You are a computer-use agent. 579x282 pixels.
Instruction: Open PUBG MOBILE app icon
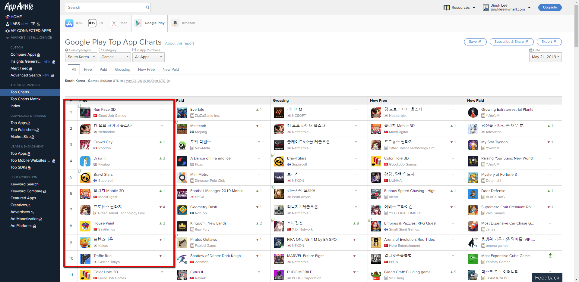[x=279, y=275]
